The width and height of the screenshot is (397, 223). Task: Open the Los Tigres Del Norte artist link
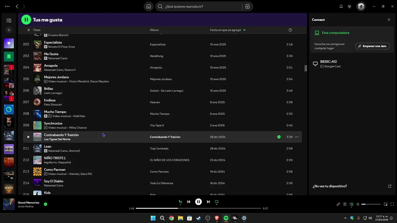click(57, 139)
